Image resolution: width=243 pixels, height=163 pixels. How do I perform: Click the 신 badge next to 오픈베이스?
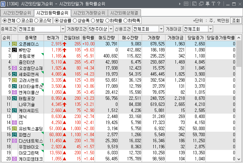point(14,44)
